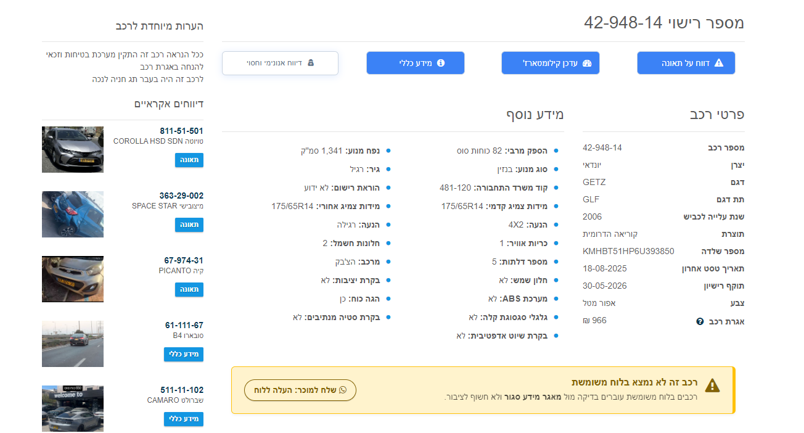Open license number 811-51-501 link
804x433 pixels.
tap(181, 131)
